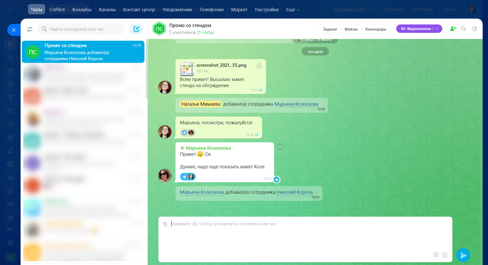The image size is (488, 265).
Task: Send the message with the blue arrow button
Action: [x=463, y=255]
